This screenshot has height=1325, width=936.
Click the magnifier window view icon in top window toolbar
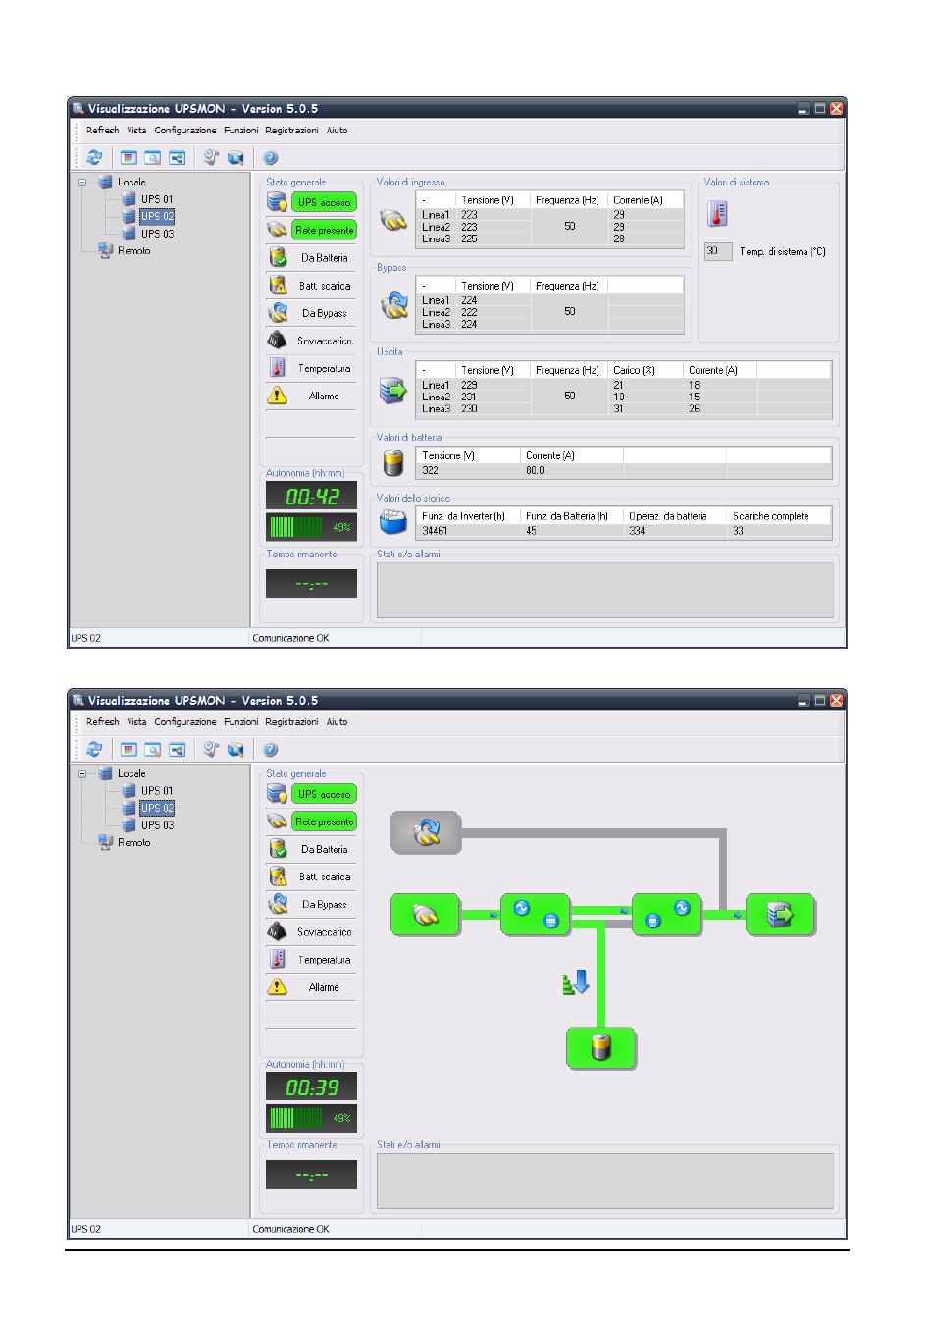pos(153,157)
